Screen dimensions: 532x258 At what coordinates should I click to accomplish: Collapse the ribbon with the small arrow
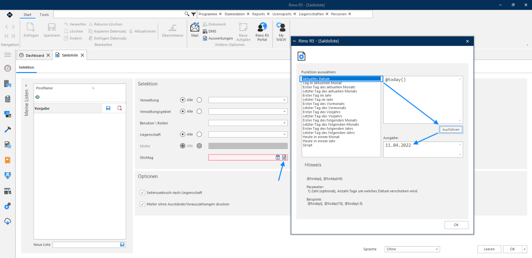tap(528, 45)
